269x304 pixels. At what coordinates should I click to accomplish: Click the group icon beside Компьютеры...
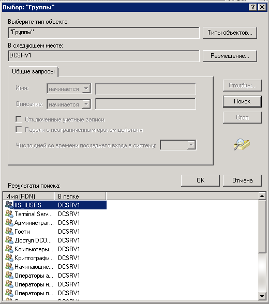(x=9, y=249)
